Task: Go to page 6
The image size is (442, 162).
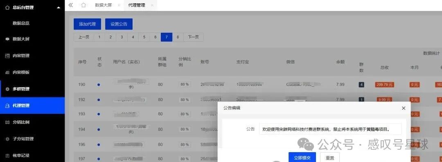Action: (x=156, y=37)
